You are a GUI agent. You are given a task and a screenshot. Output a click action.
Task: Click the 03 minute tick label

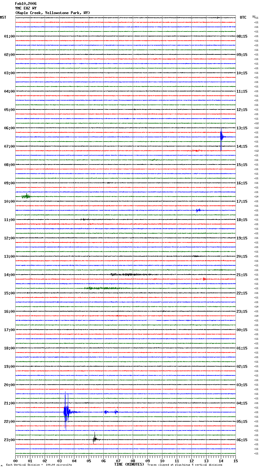[x=59, y=461]
